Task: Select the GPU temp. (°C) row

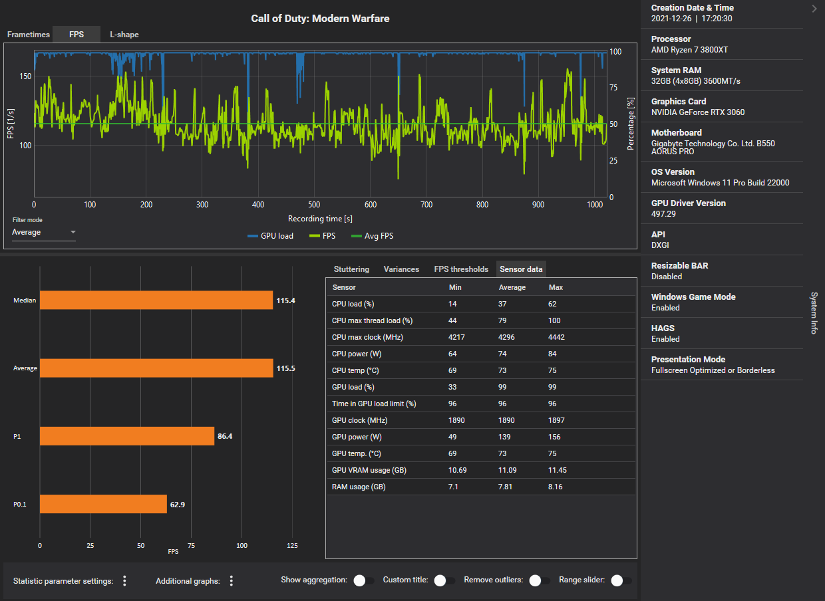Action: tap(481, 453)
